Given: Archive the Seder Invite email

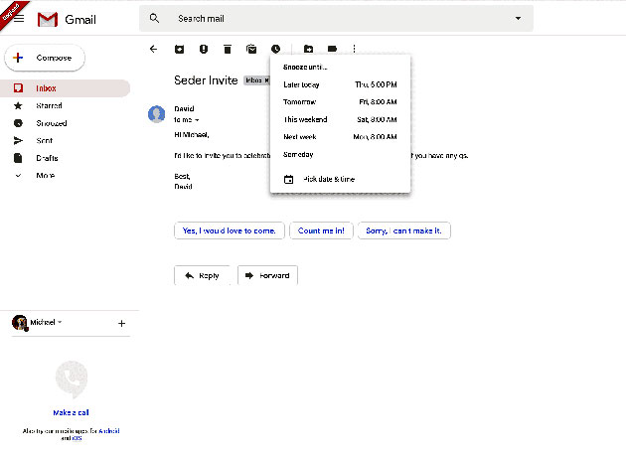Looking at the screenshot, I should [x=179, y=48].
